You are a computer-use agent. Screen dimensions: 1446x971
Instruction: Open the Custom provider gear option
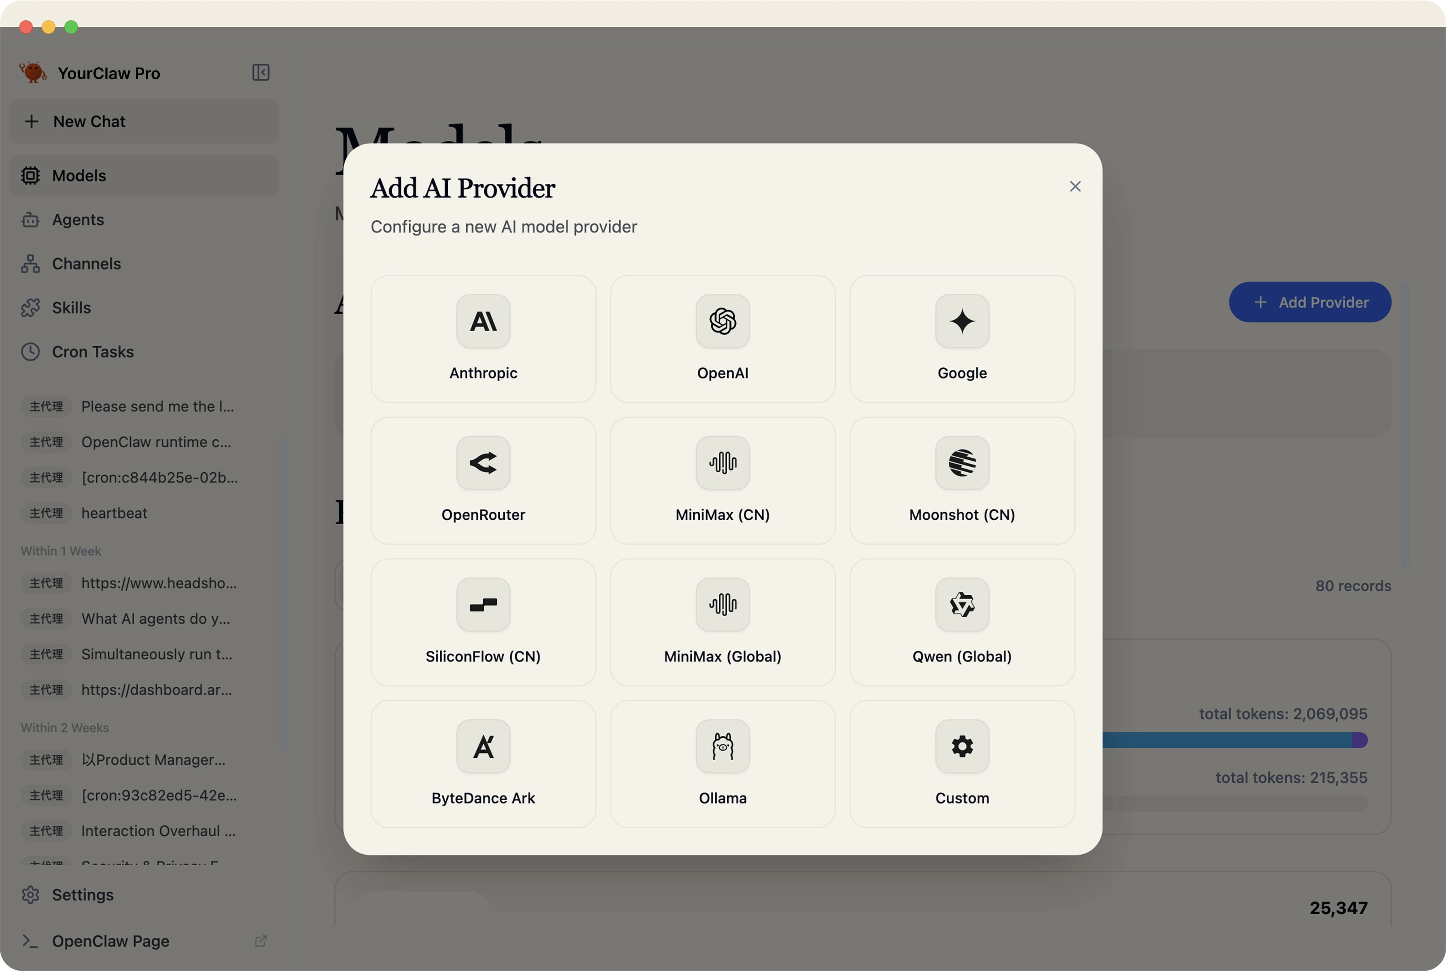click(x=961, y=746)
